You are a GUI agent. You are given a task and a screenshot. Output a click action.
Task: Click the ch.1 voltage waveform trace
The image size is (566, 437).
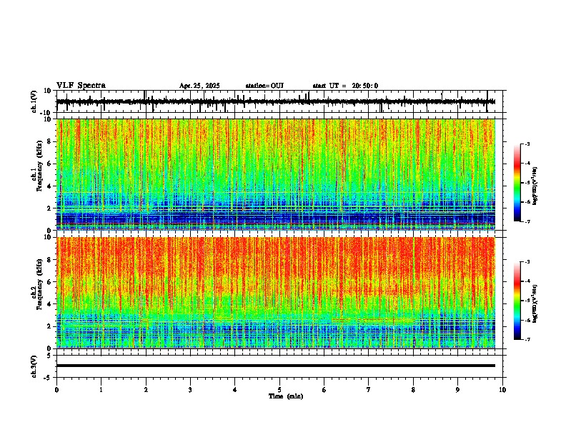coord(275,101)
